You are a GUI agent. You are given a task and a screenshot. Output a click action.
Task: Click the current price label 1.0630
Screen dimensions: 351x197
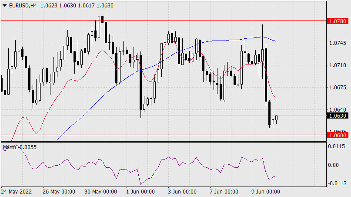click(338, 116)
